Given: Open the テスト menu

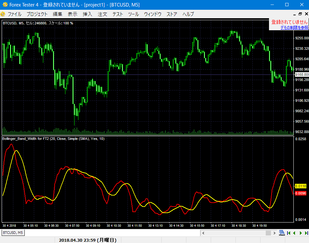Looking at the screenshot, I should 117,14.
